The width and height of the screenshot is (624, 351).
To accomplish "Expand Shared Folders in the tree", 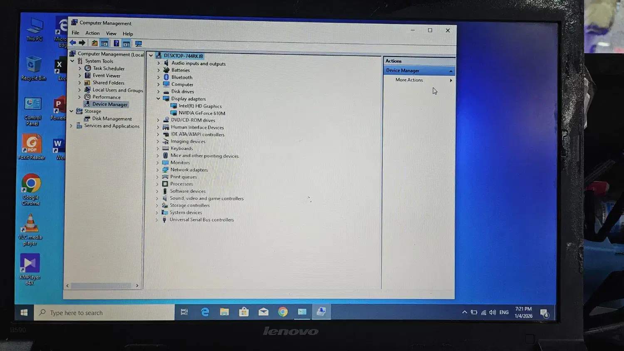I will [x=79, y=83].
